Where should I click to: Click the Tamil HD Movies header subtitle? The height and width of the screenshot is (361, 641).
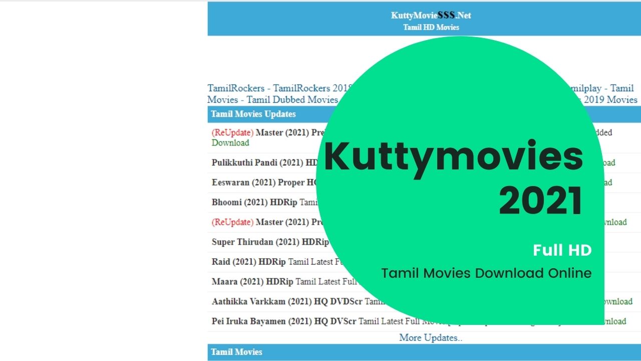point(431,27)
